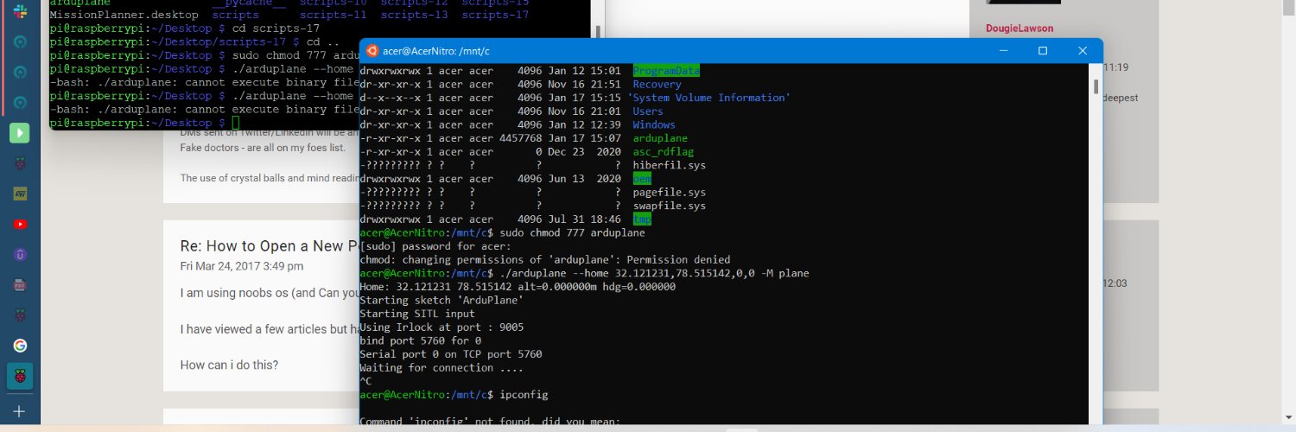Open the ST logo sidebar tab
The image size is (1296, 432).
pyautogui.click(x=19, y=194)
